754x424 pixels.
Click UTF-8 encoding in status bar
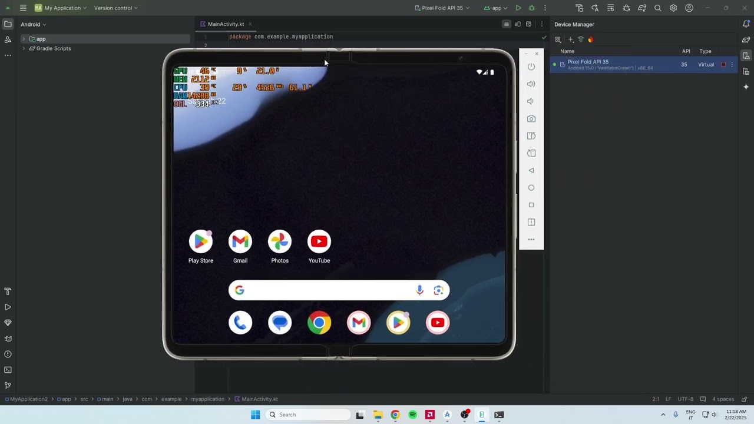point(685,399)
